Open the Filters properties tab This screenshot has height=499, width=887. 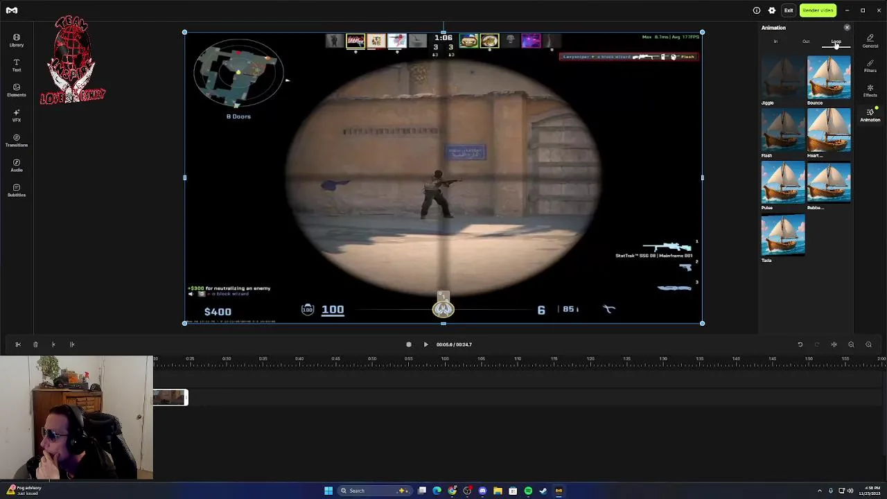pos(870,66)
